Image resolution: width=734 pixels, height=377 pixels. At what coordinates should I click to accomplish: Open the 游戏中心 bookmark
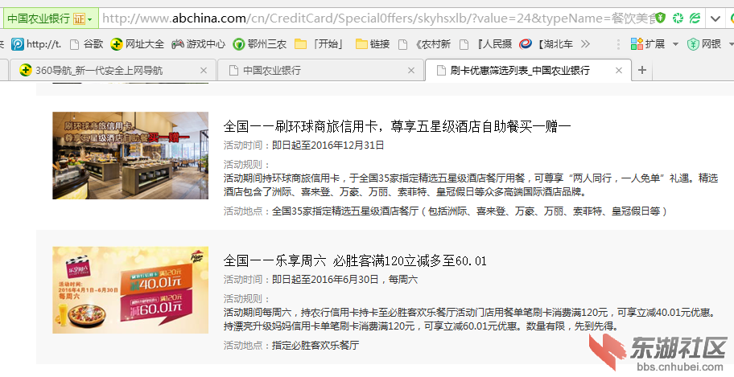click(199, 44)
